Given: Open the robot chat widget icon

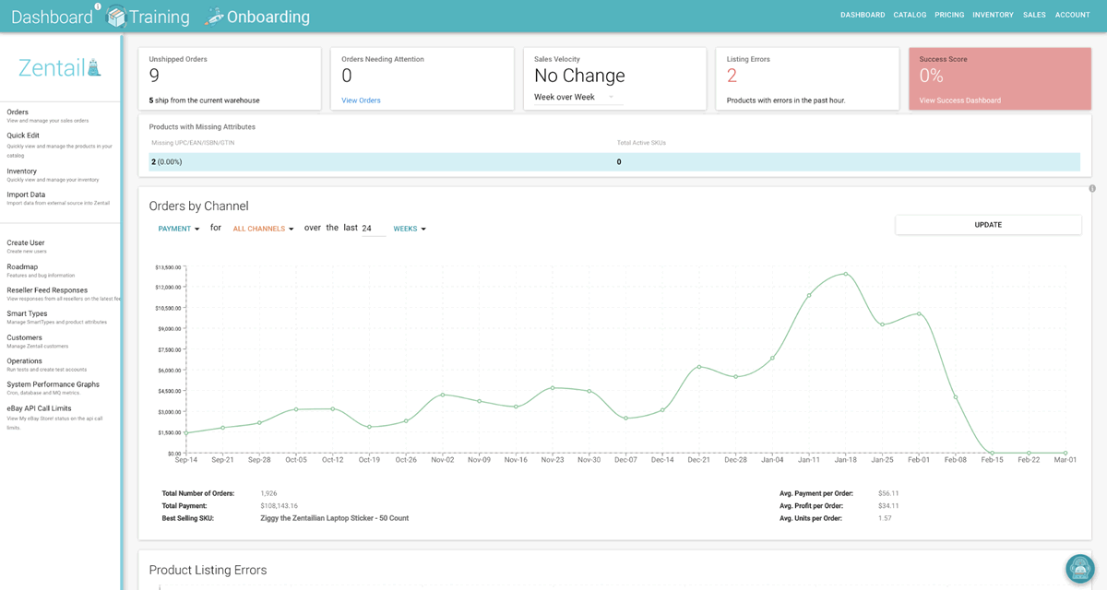Looking at the screenshot, I should [x=1079, y=569].
